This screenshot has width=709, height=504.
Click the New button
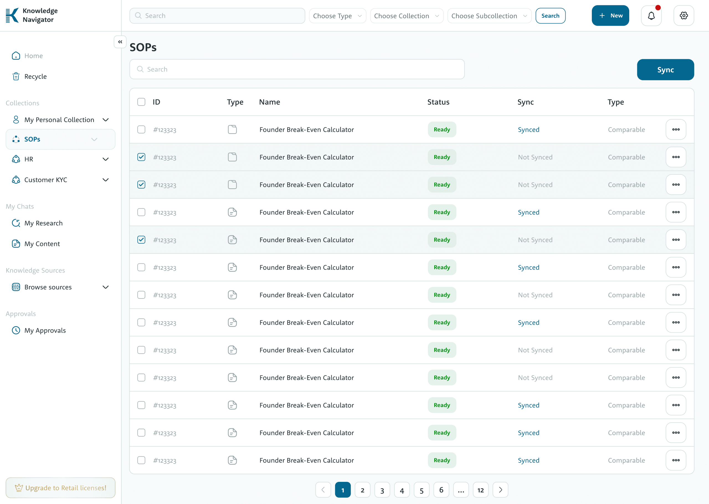[610, 16]
